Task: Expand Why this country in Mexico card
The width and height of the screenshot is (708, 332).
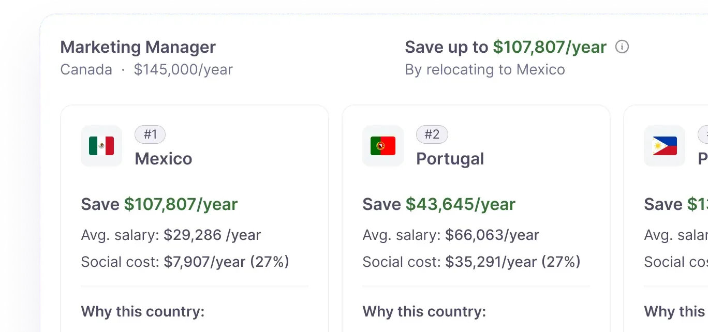Action: pos(143,312)
